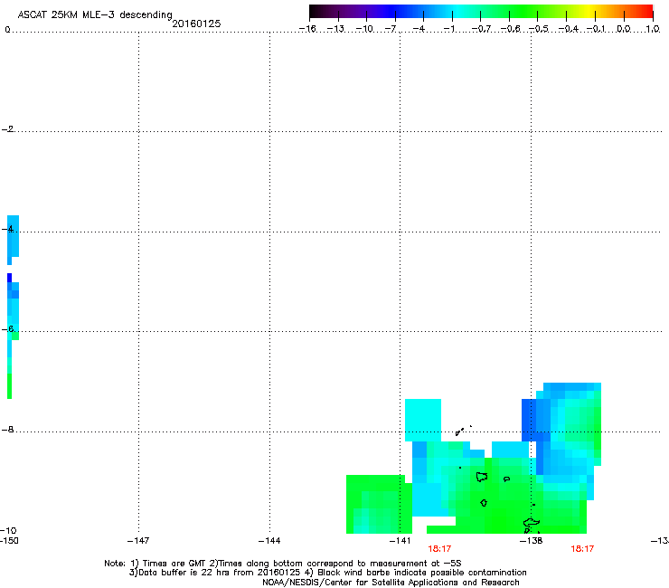
Task: Select the "-4" label on the colorbar
Action: coord(419,29)
